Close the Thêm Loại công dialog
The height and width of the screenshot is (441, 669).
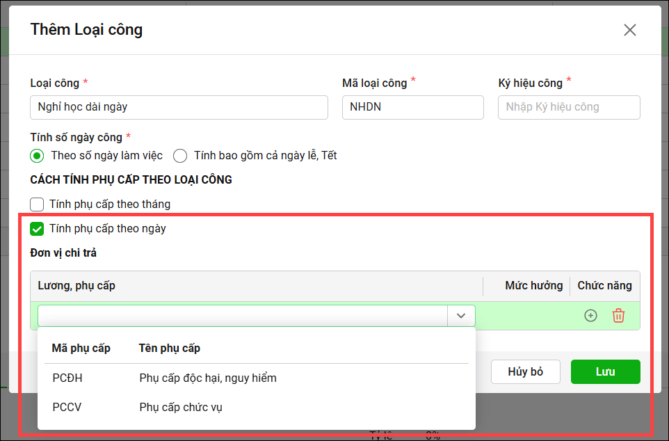pyautogui.click(x=629, y=30)
